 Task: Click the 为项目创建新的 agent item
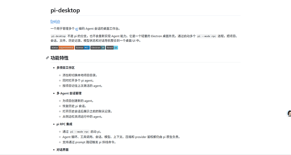(78, 101)
